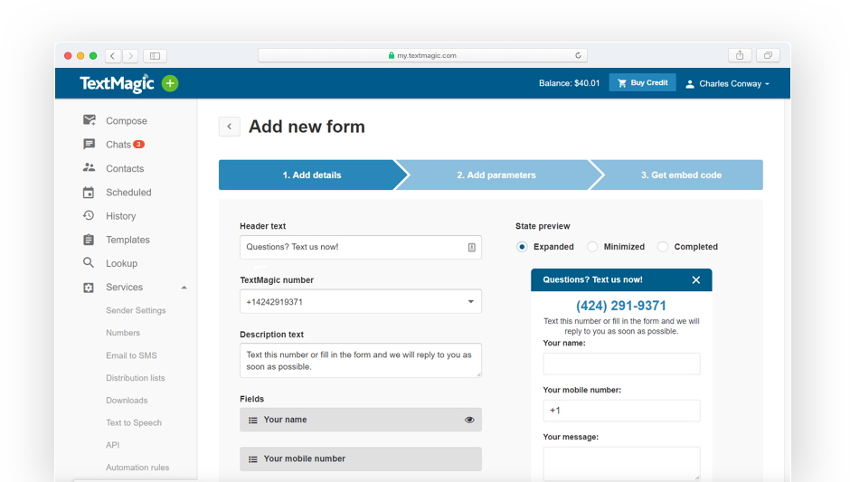Click the user avatar icon beside Charles Conway
850x482 pixels.
click(690, 84)
